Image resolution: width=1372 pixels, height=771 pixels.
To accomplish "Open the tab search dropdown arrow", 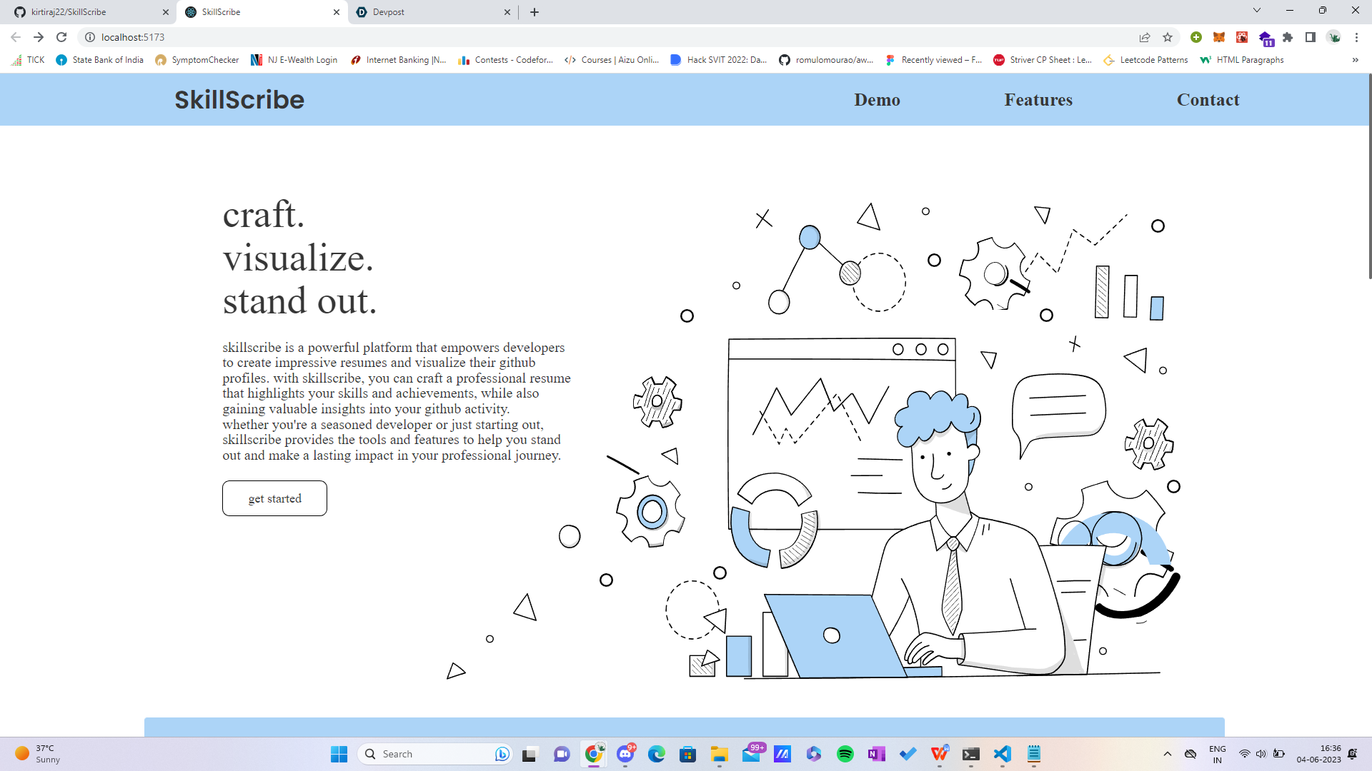I will [1256, 11].
